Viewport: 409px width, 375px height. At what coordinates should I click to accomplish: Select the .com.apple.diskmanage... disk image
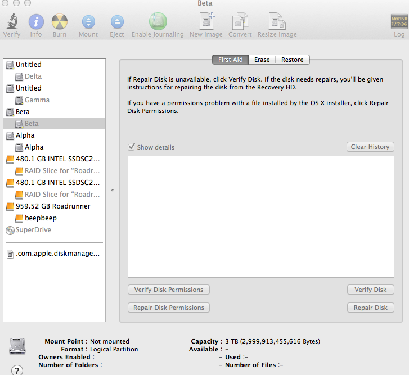tap(54, 254)
